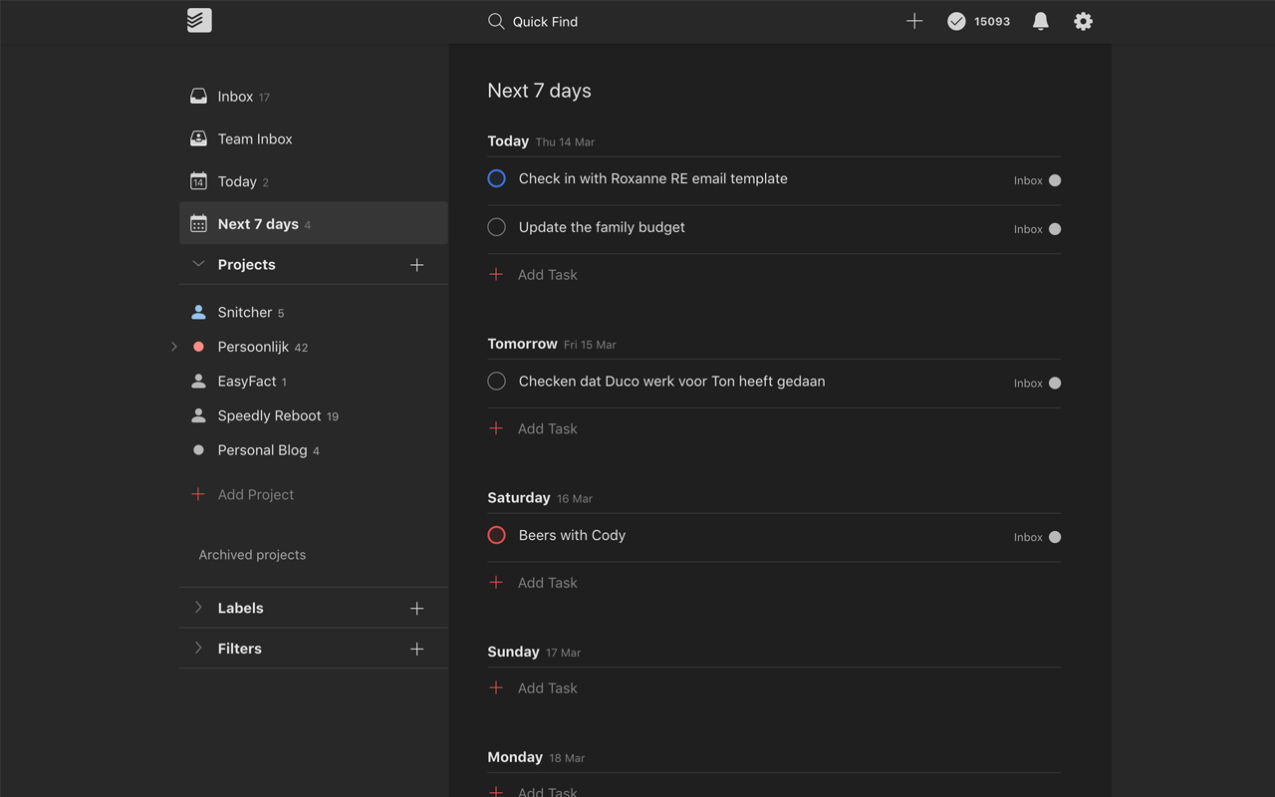Image resolution: width=1275 pixels, height=797 pixels.
Task: Select the Team Inbox icon
Action: coord(198,138)
